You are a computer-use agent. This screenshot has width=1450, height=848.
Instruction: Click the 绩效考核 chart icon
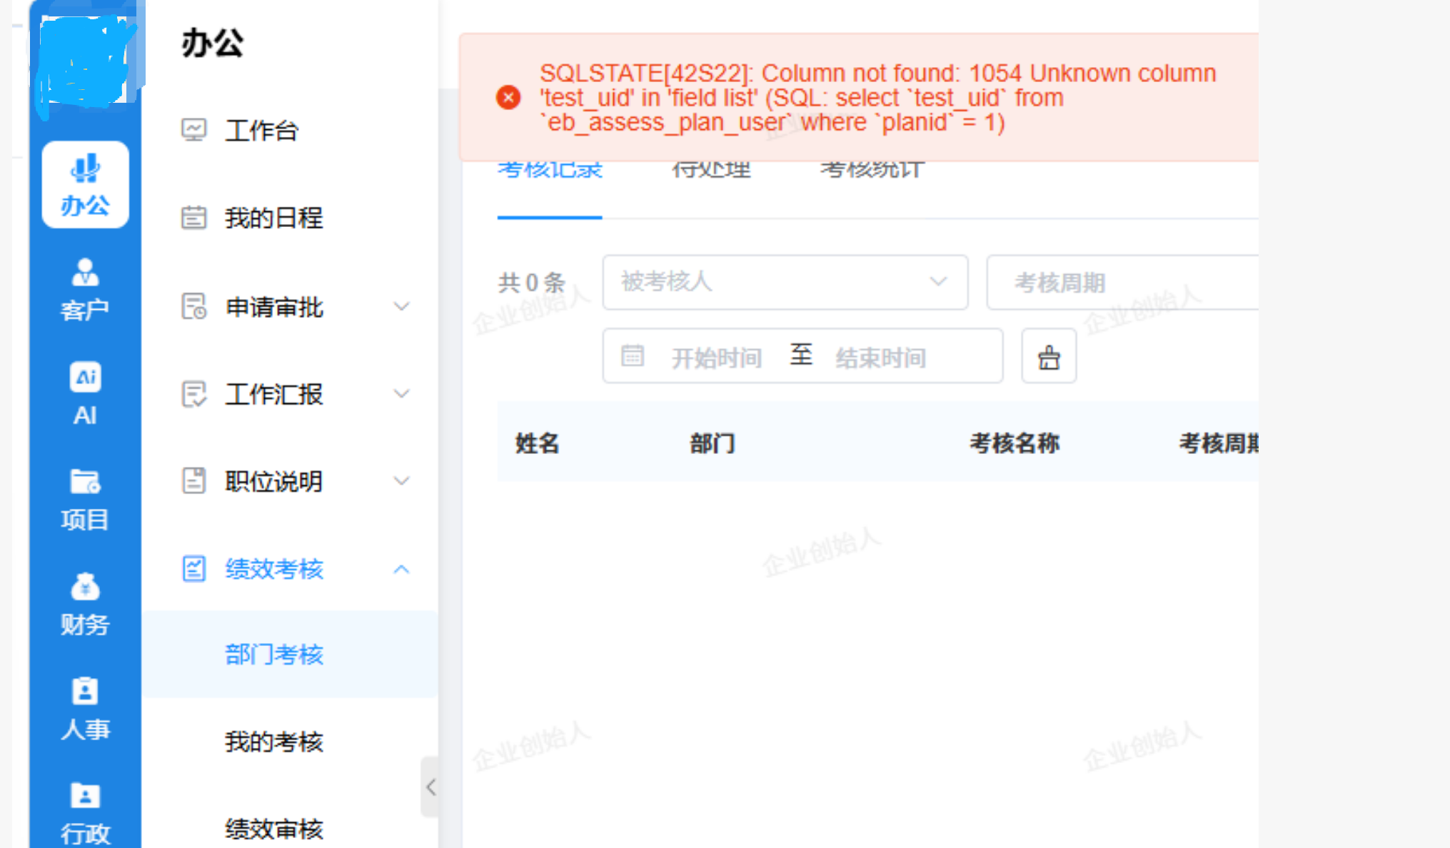tap(193, 568)
